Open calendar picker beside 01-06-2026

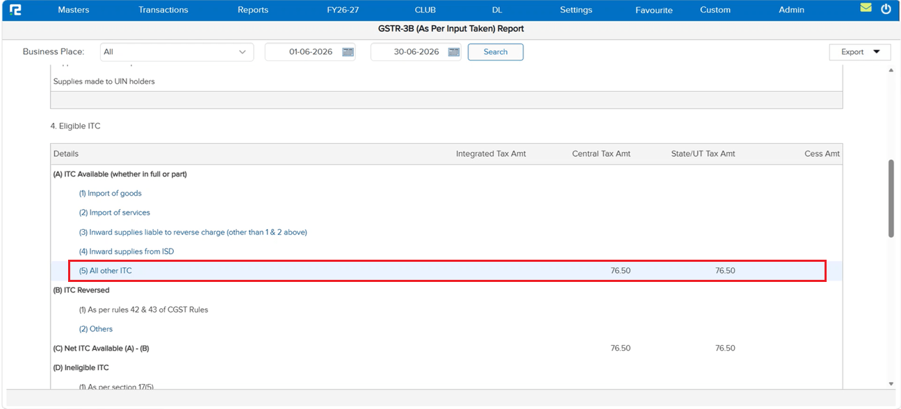(x=348, y=52)
